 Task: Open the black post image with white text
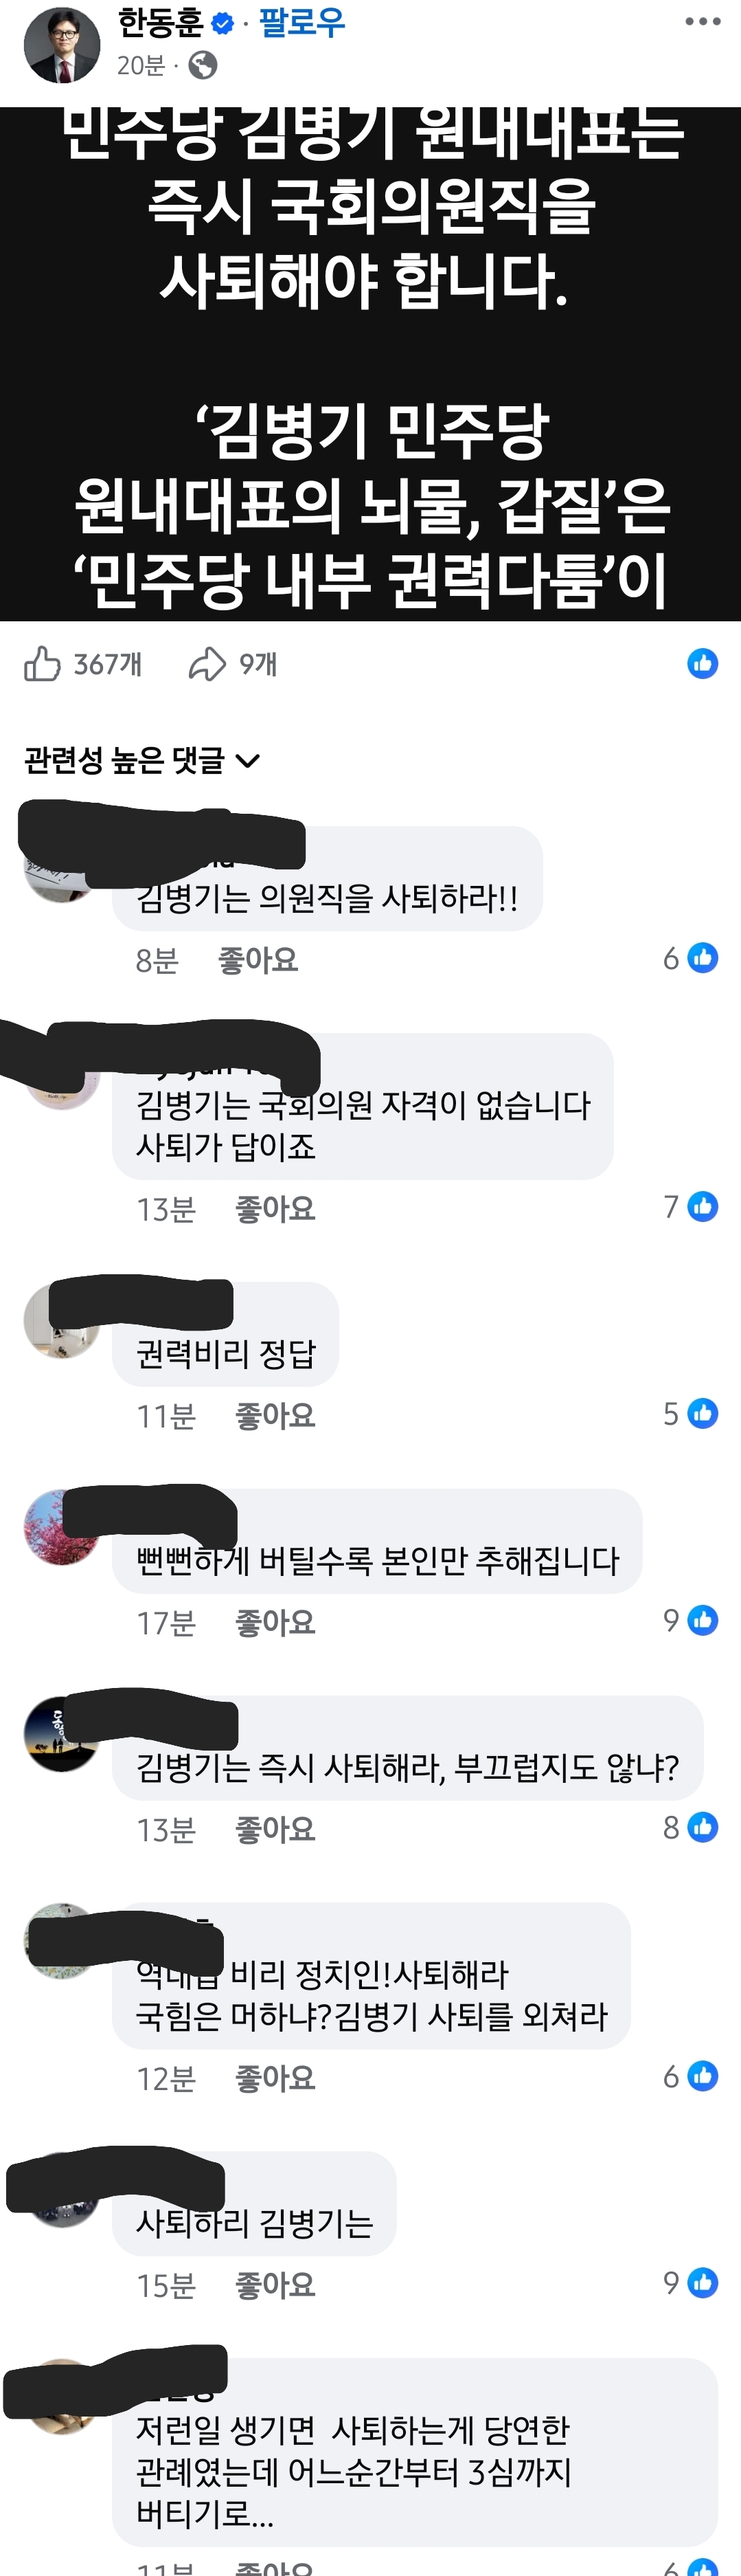pyautogui.click(x=371, y=364)
